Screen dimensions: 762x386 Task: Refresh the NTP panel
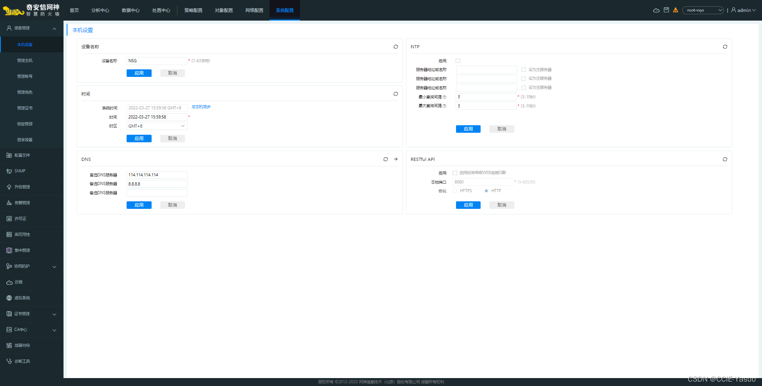pos(725,47)
